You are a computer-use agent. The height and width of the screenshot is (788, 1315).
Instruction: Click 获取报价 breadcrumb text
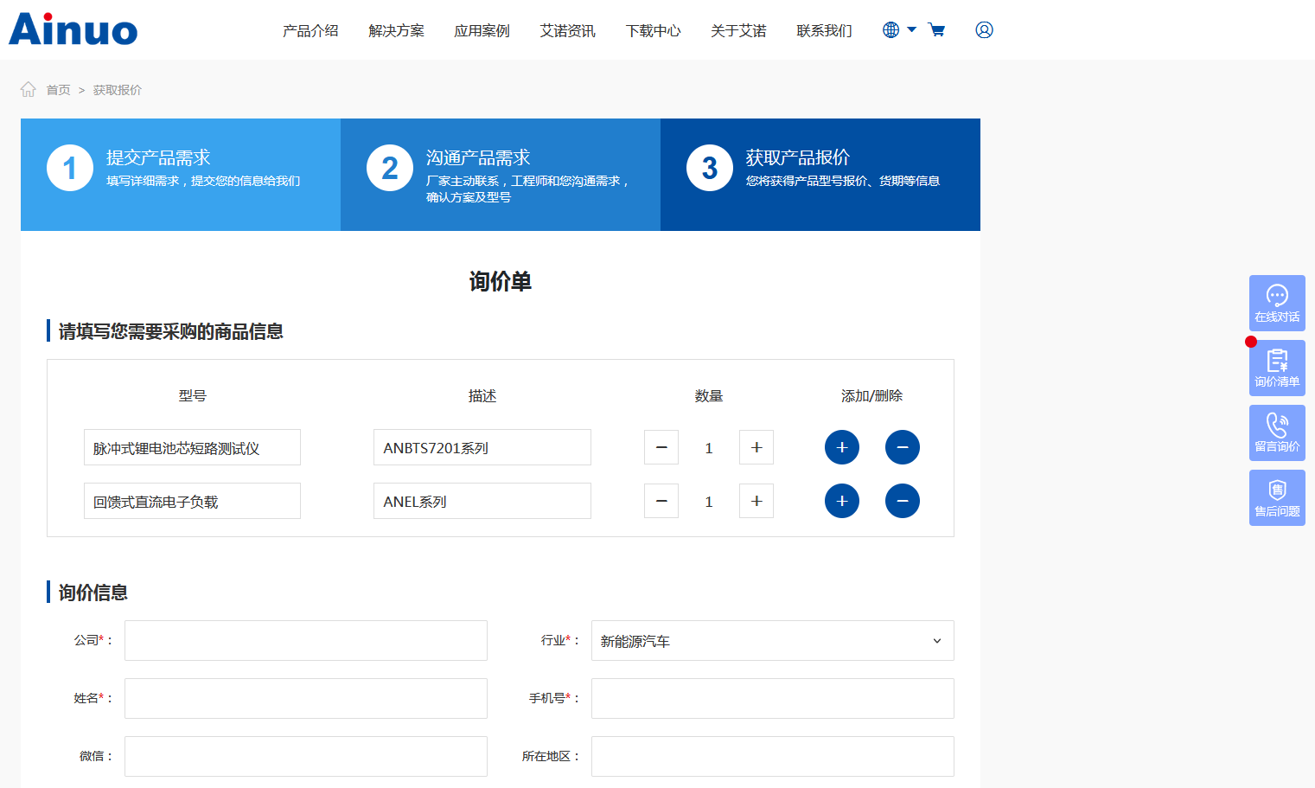pyautogui.click(x=118, y=90)
